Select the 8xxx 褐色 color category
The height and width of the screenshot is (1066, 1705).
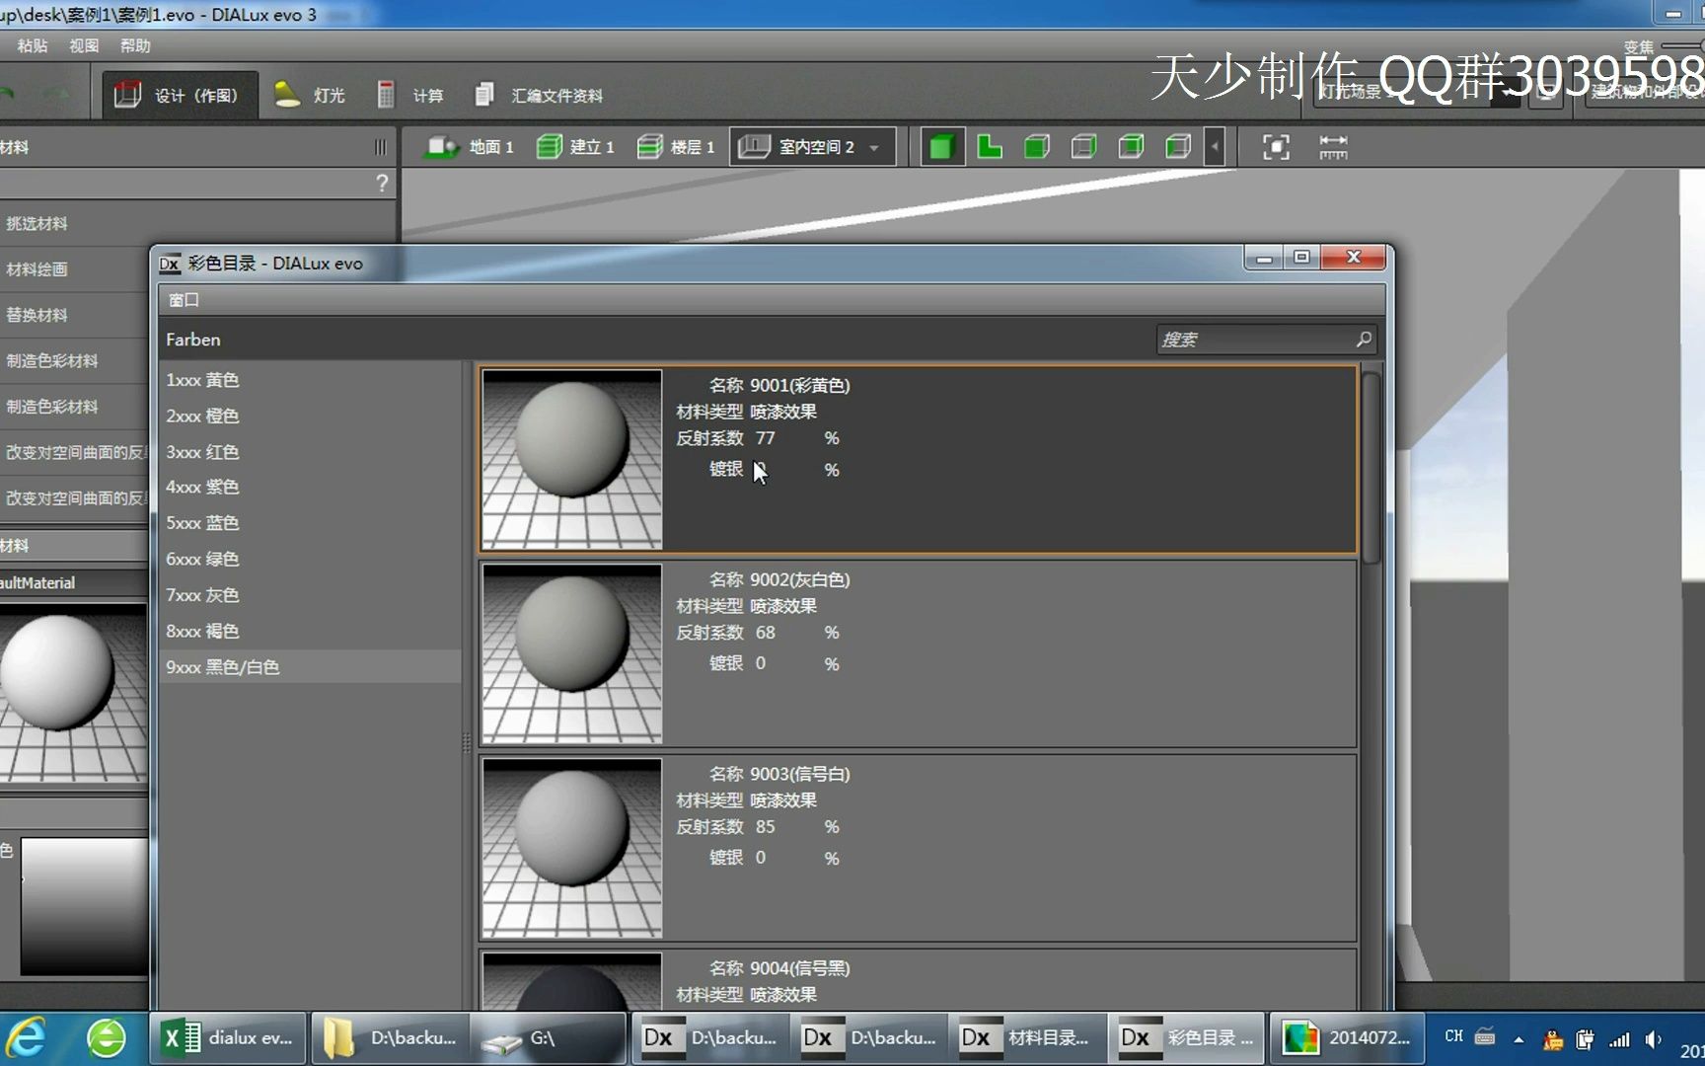310,631
